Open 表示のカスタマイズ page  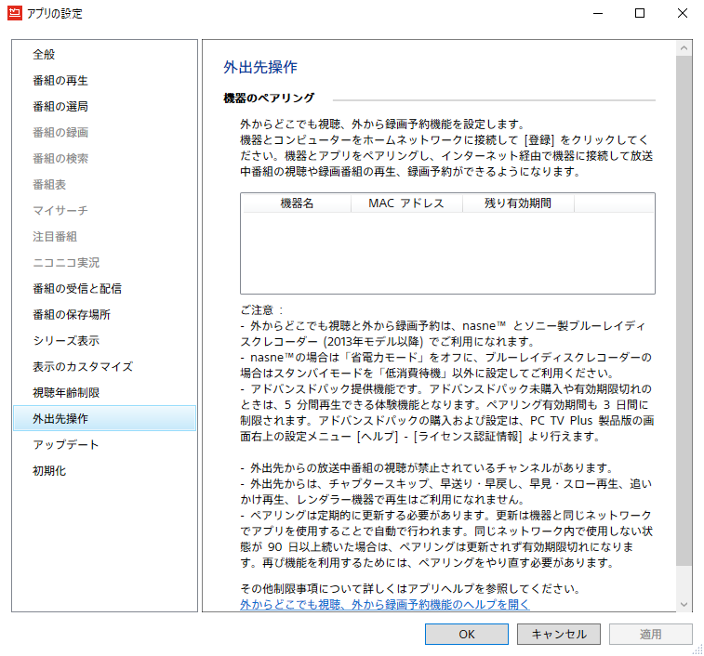tap(82, 367)
